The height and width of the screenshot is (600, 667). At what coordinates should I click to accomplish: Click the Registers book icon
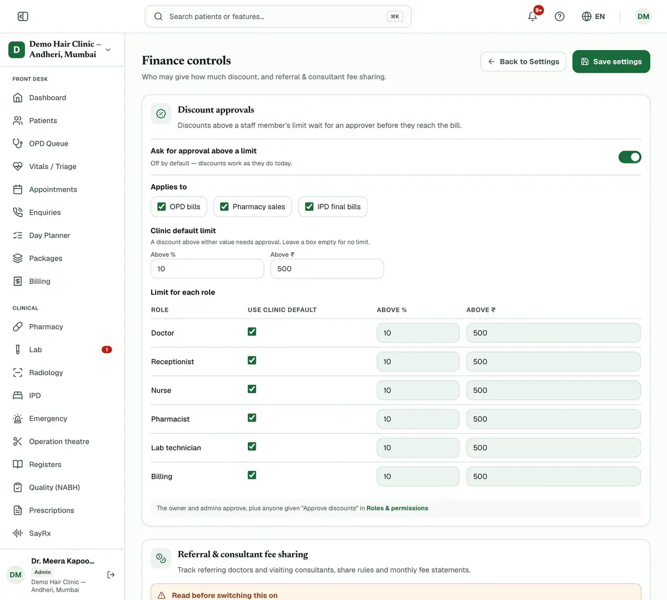(x=18, y=465)
